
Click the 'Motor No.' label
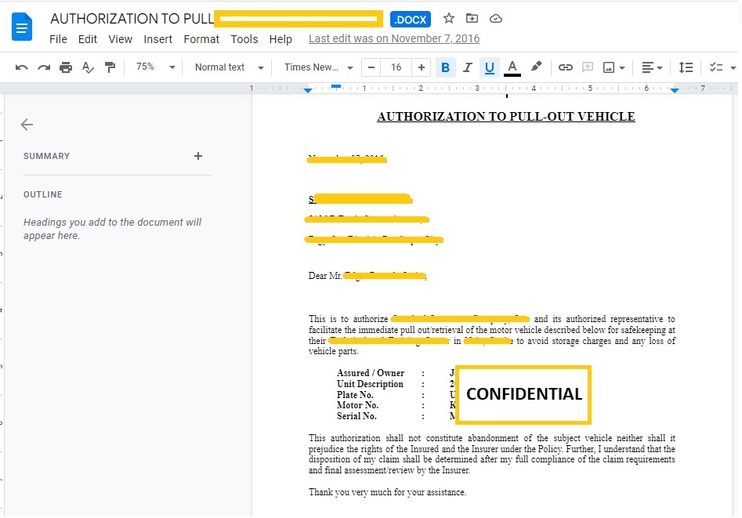357,405
